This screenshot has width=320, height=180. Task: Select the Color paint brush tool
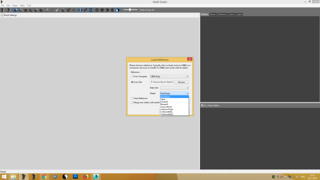[x=52, y=10]
